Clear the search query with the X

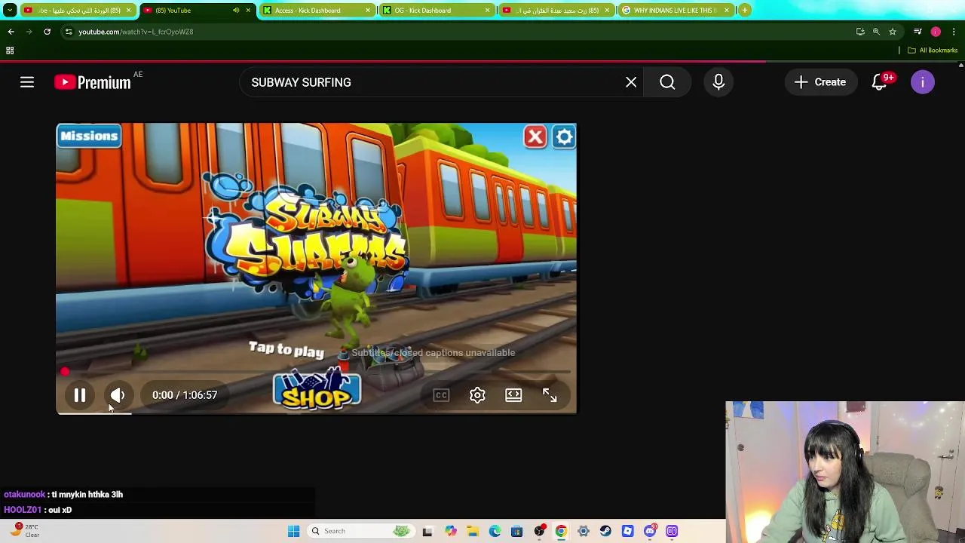click(x=631, y=82)
